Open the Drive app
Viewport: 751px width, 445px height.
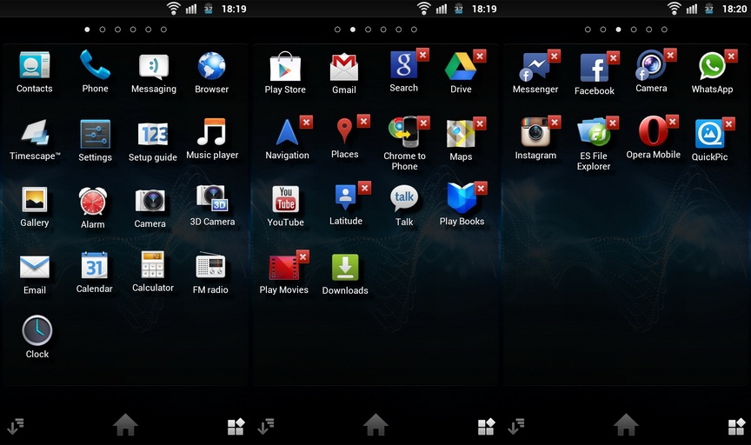461,66
